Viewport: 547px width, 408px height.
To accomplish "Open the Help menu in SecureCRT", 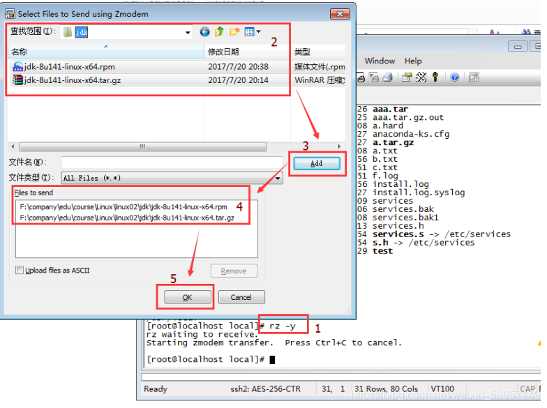I will [413, 61].
